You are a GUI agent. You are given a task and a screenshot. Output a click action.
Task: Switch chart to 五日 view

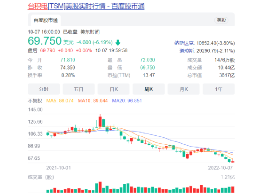tap(79, 89)
